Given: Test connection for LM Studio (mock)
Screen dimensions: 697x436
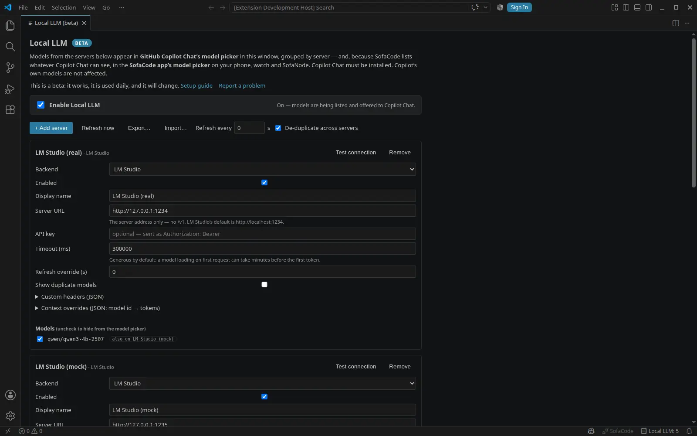Looking at the screenshot, I should 356,366.
